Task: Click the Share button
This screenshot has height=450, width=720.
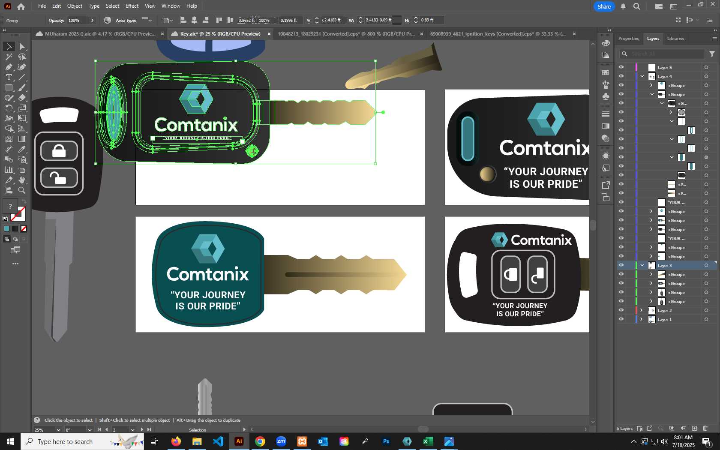Action: (604, 6)
